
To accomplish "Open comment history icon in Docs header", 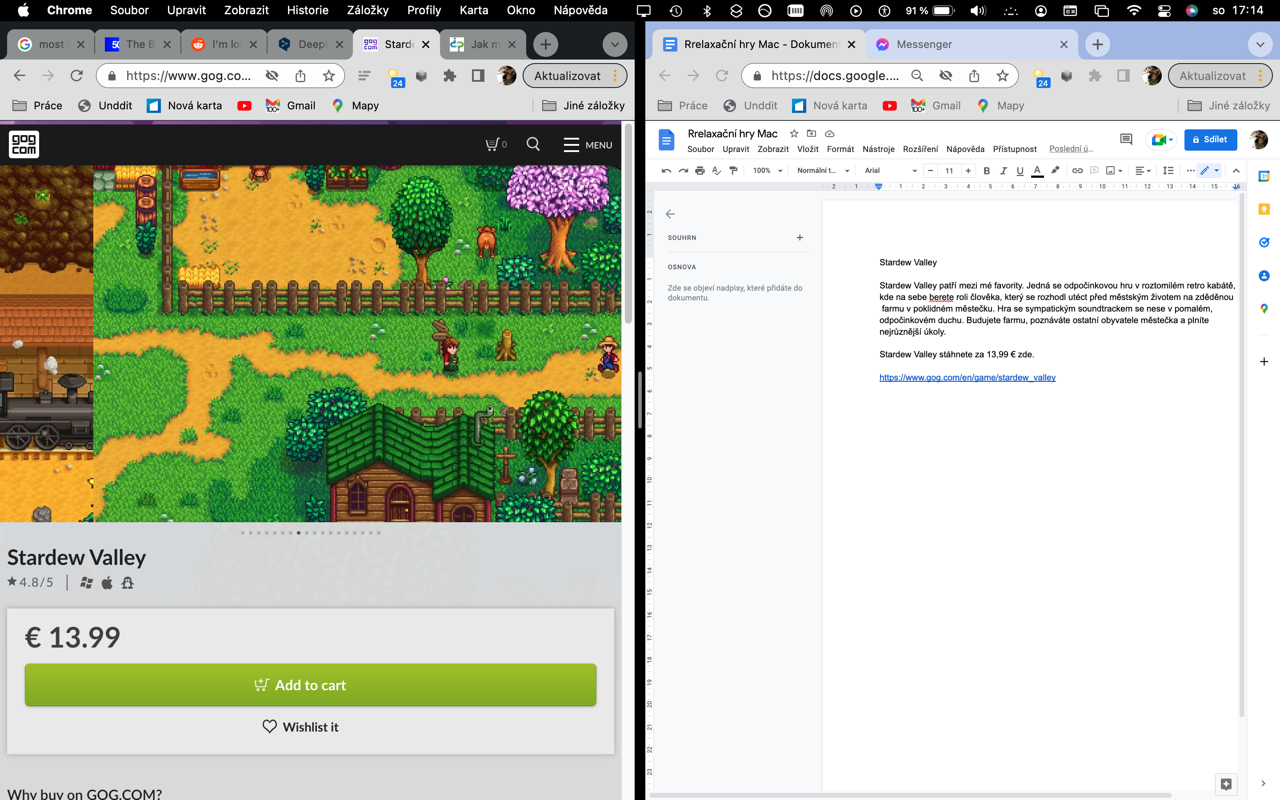I will (x=1126, y=140).
